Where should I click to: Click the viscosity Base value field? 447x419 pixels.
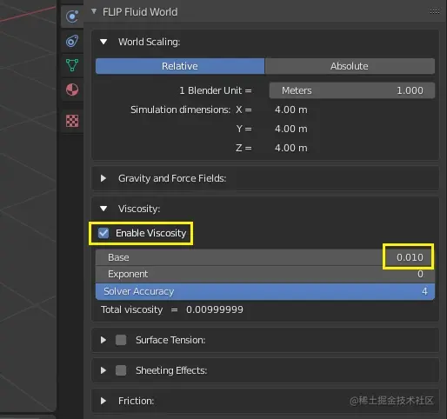265,257
